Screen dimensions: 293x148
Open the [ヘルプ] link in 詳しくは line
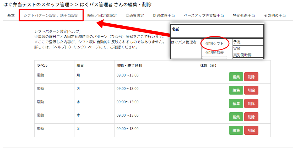coord(59,47)
